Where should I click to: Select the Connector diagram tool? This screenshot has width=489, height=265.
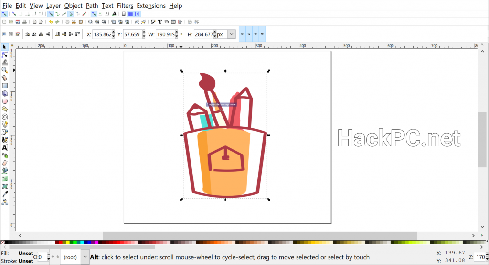[x=5, y=202]
